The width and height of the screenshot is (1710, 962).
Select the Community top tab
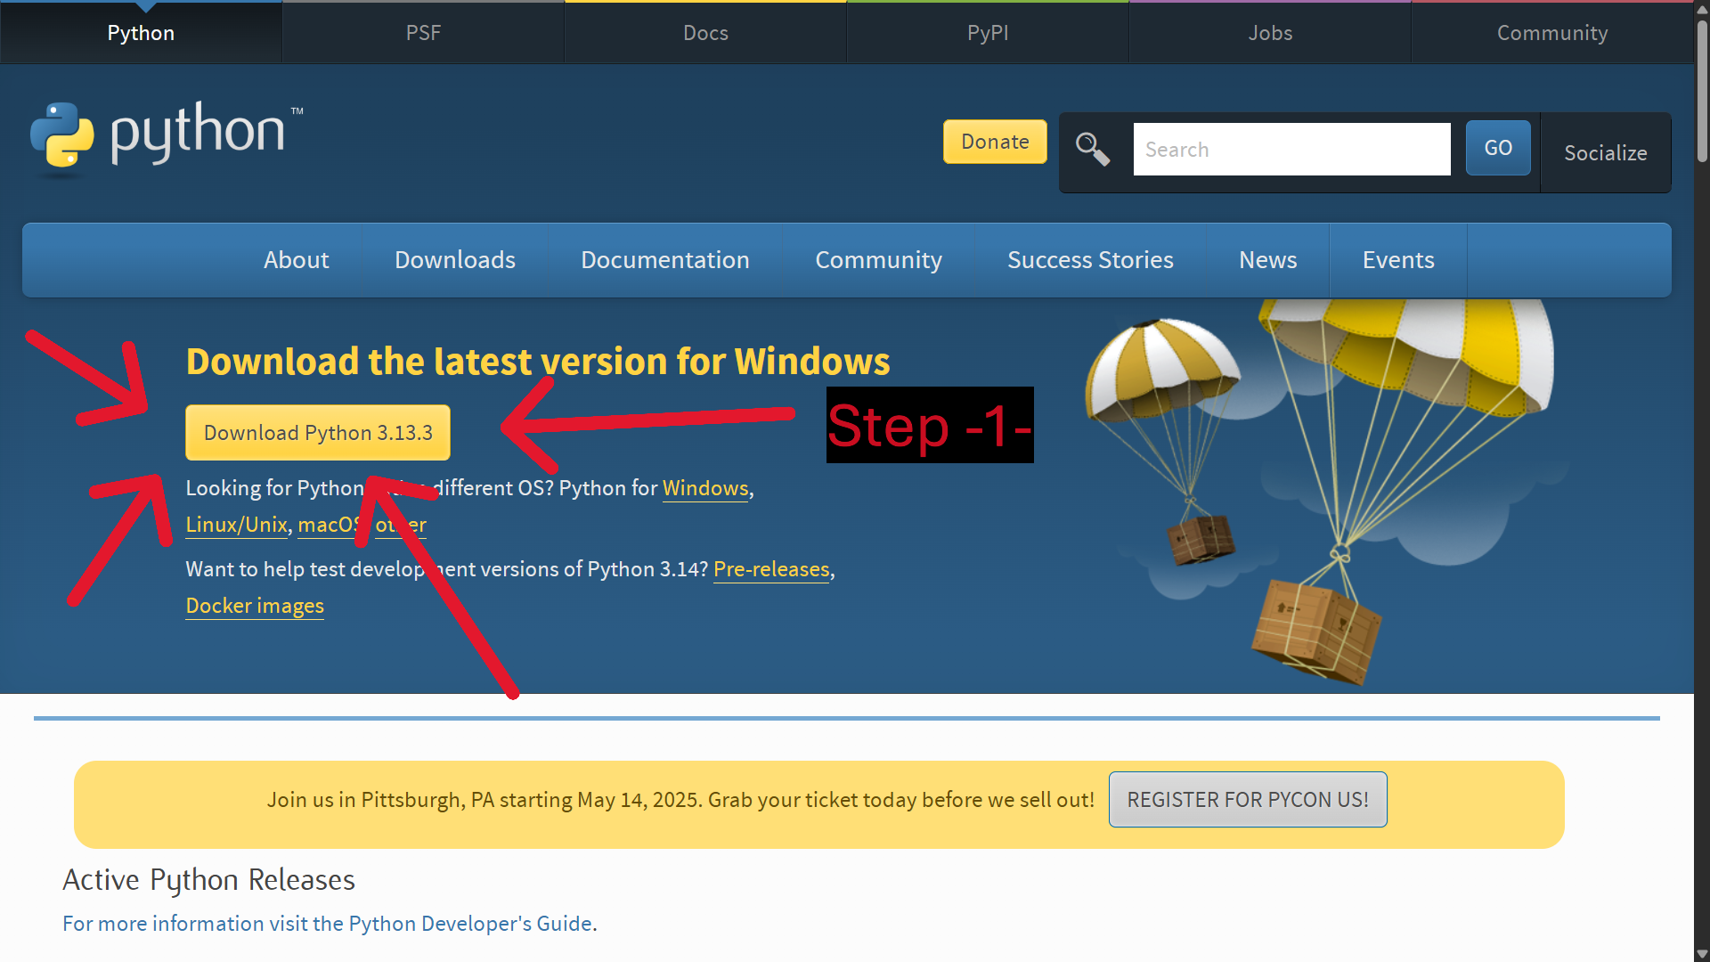(x=1552, y=33)
